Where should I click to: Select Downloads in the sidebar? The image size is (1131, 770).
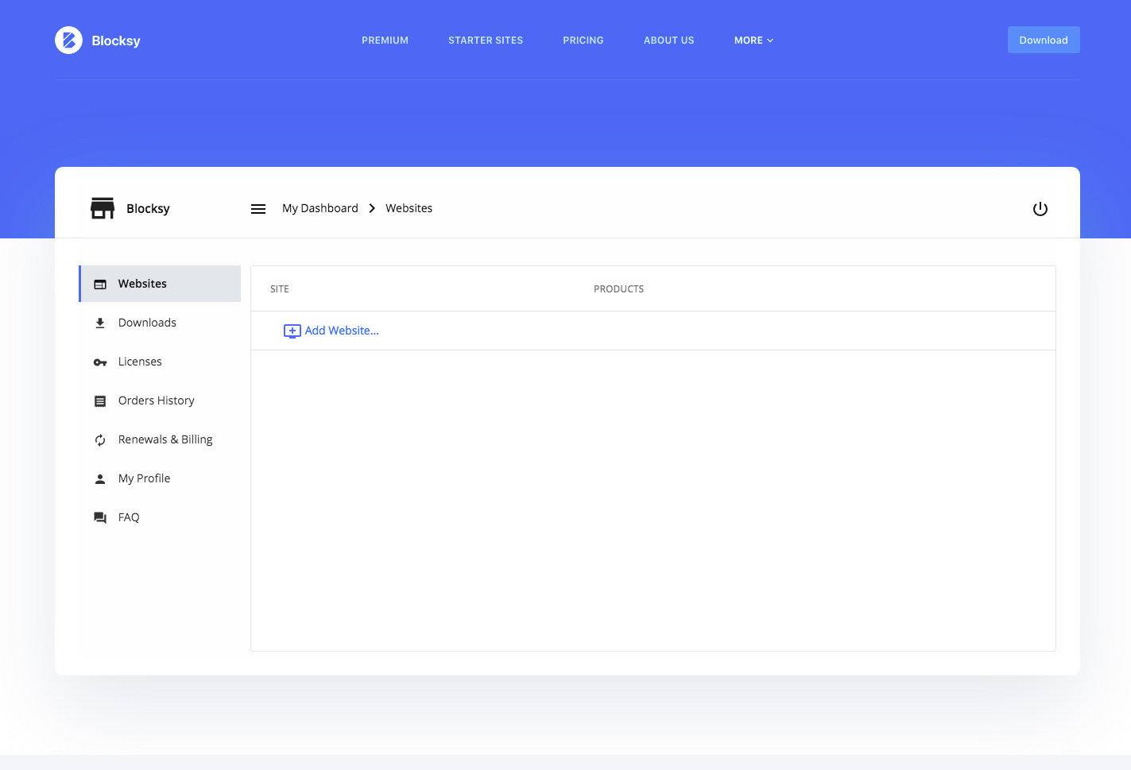click(x=160, y=323)
